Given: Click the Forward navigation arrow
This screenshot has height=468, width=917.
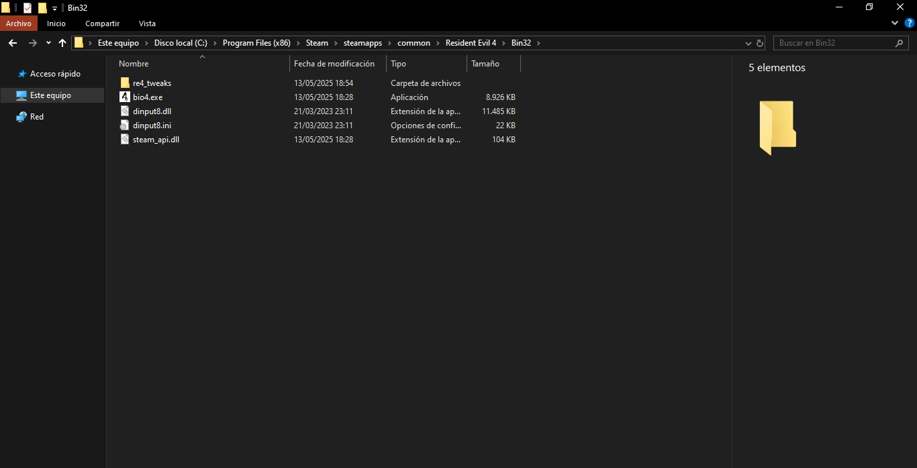Looking at the screenshot, I should pos(32,42).
